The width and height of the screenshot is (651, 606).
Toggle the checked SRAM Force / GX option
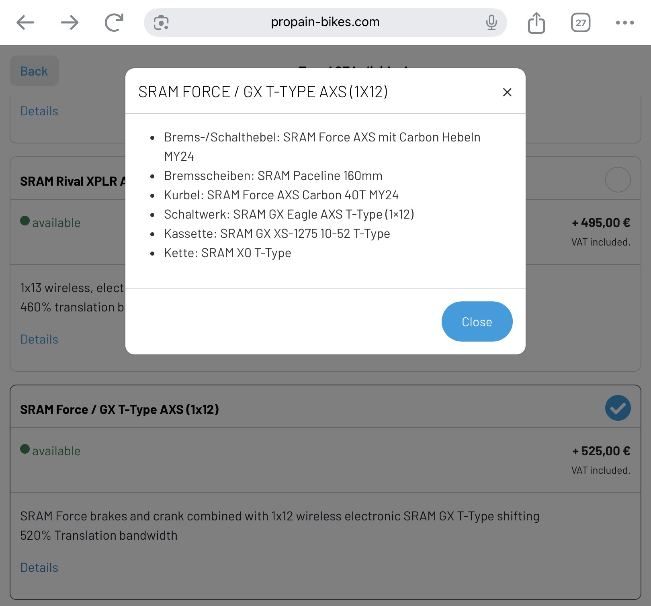pyautogui.click(x=618, y=408)
